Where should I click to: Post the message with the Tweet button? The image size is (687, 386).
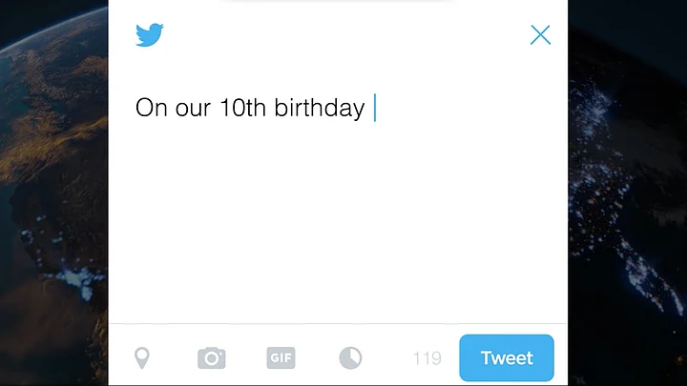[507, 358]
